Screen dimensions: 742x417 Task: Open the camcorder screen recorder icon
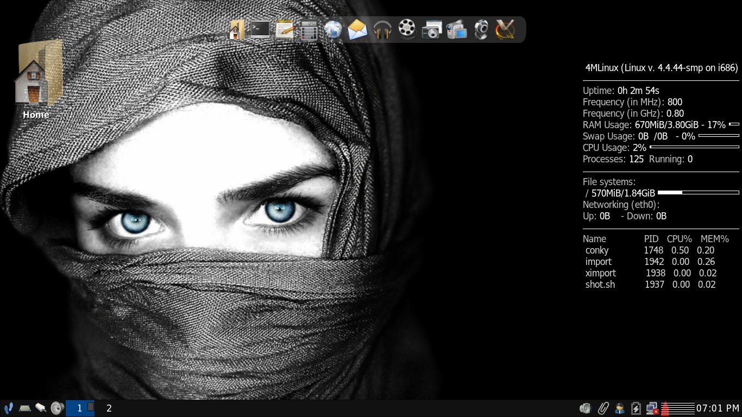click(x=457, y=30)
